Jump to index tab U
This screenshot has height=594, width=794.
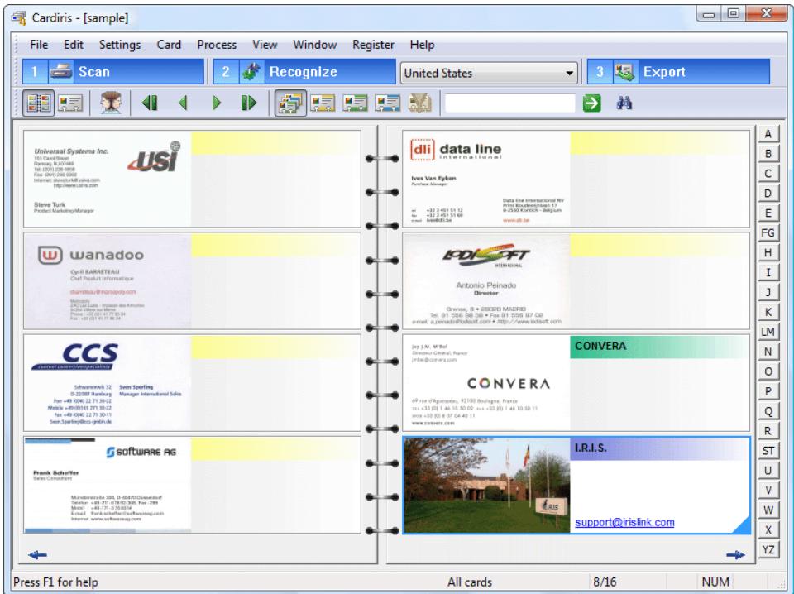point(768,471)
